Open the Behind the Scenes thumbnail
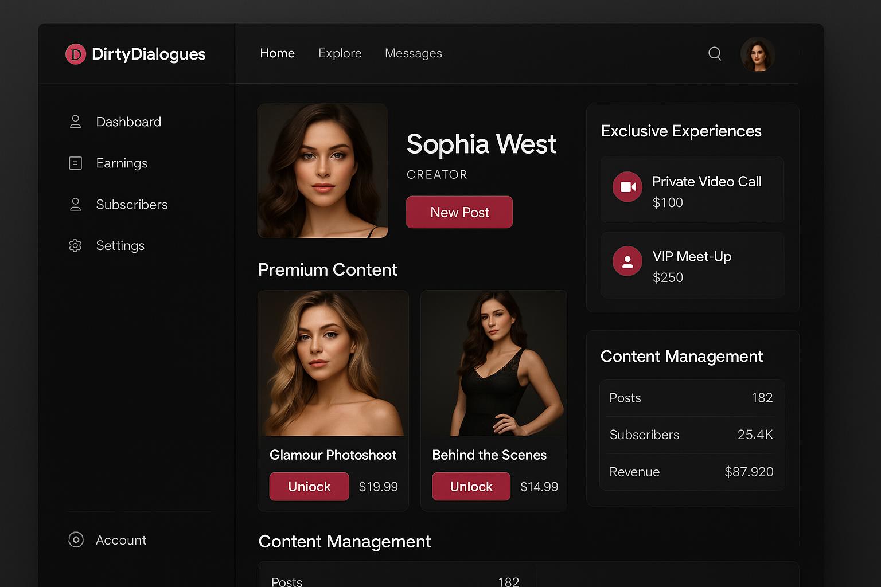The width and height of the screenshot is (881, 587). tap(493, 363)
